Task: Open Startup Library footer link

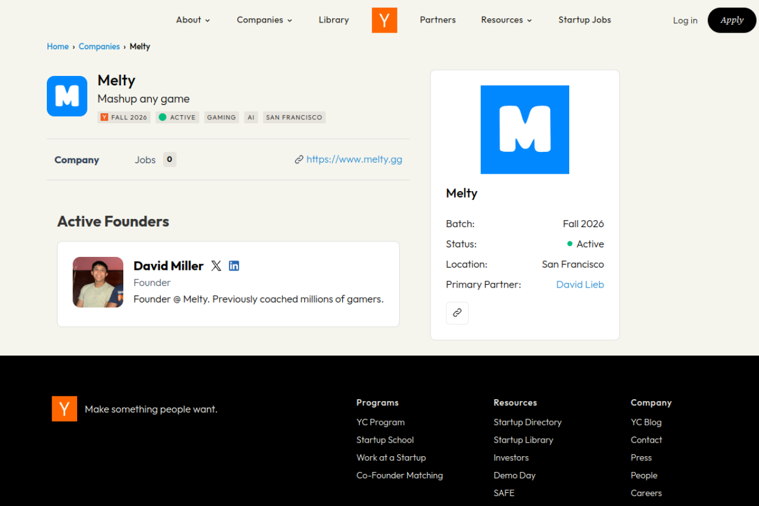Action: click(x=524, y=440)
